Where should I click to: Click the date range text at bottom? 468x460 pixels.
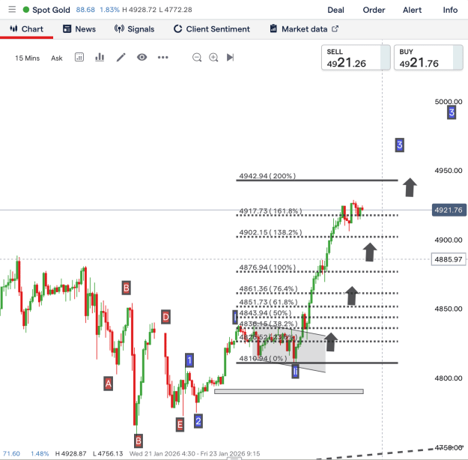pyautogui.click(x=195, y=453)
